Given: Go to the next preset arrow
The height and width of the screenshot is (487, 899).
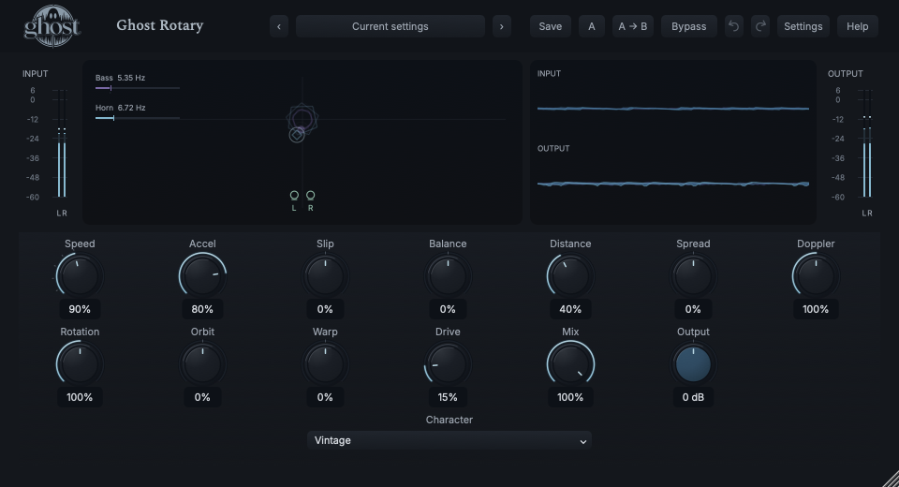Looking at the screenshot, I should tap(502, 26).
